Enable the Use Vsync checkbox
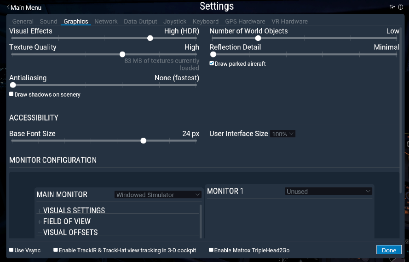The width and height of the screenshot is (409, 262). point(12,250)
